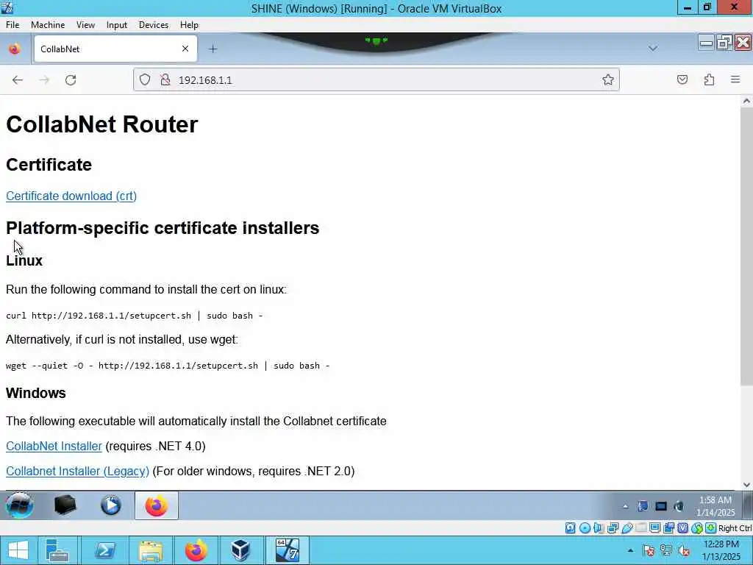
Task: Click the insecure connection padlock icon
Action: pos(165,79)
